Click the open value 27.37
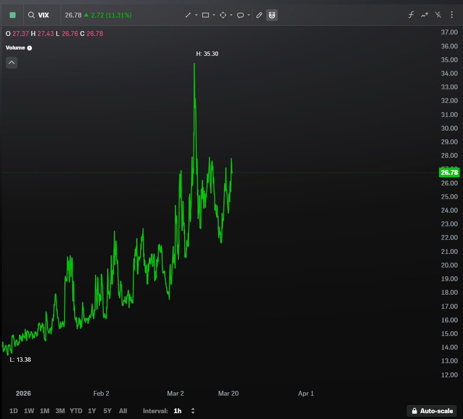Screen dimensions: 463x419 point(21,34)
